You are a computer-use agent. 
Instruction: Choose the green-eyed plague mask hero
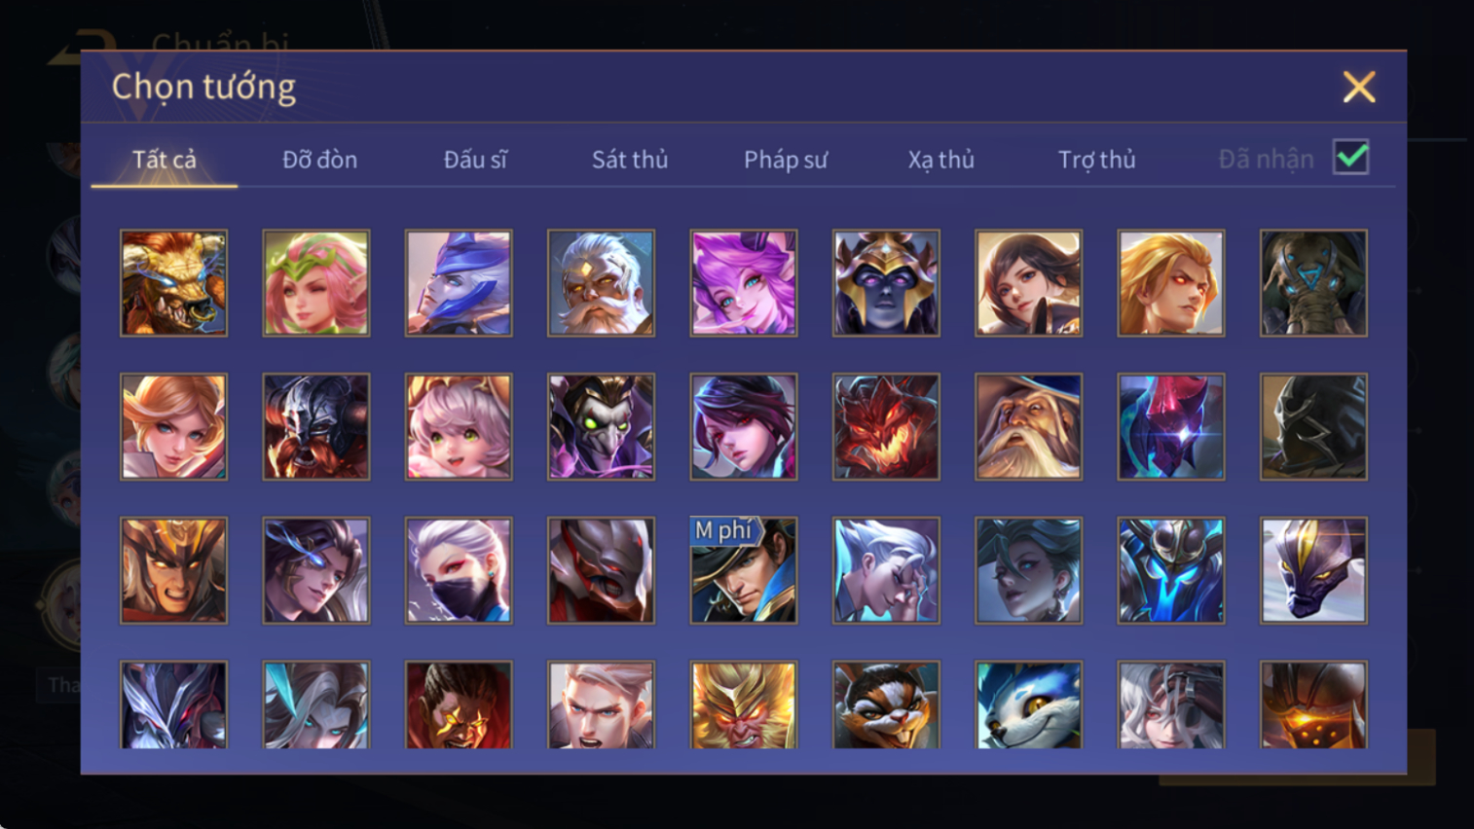click(x=601, y=427)
